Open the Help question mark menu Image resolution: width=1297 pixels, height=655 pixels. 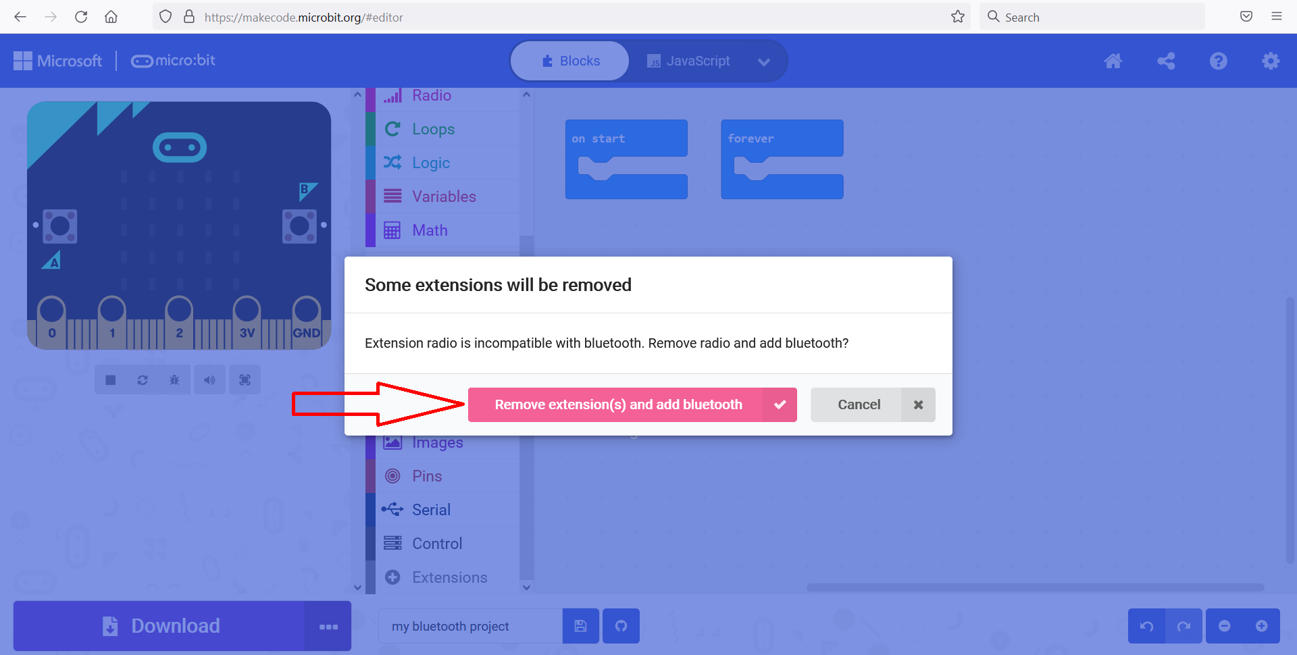(x=1219, y=61)
